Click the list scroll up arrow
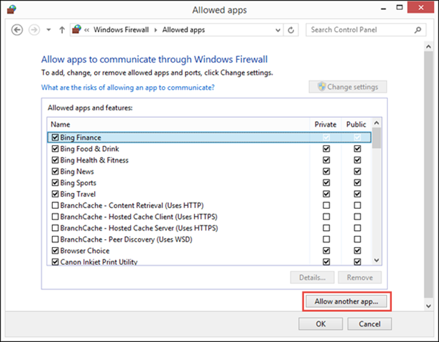The image size is (439, 342). coord(377,123)
